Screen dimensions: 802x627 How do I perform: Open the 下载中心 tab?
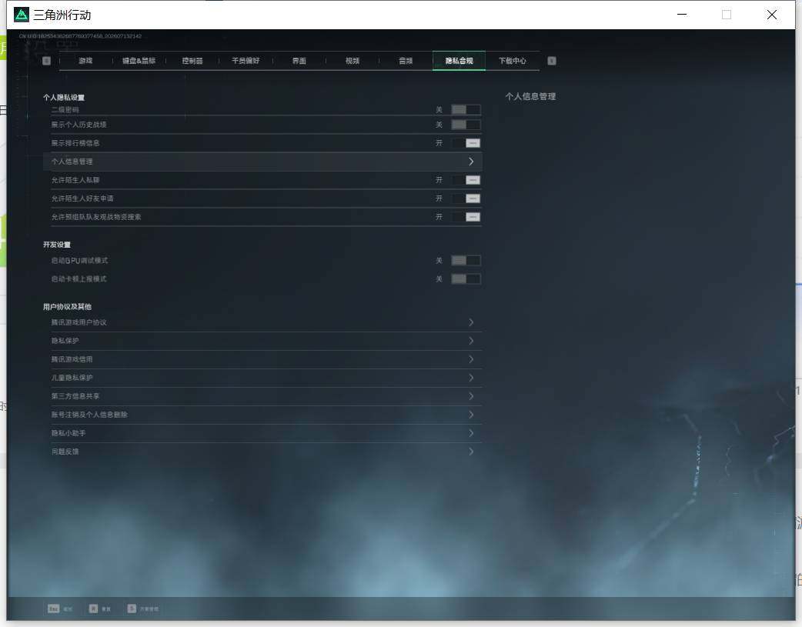click(x=512, y=61)
